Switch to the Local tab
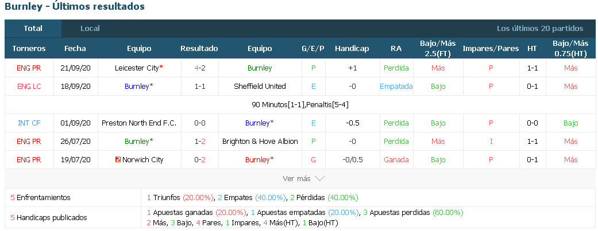The height and width of the screenshot is (231, 598). click(x=90, y=29)
